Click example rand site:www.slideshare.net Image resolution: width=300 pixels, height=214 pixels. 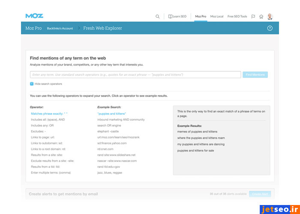pyautogui.click(x=116, y=155)
